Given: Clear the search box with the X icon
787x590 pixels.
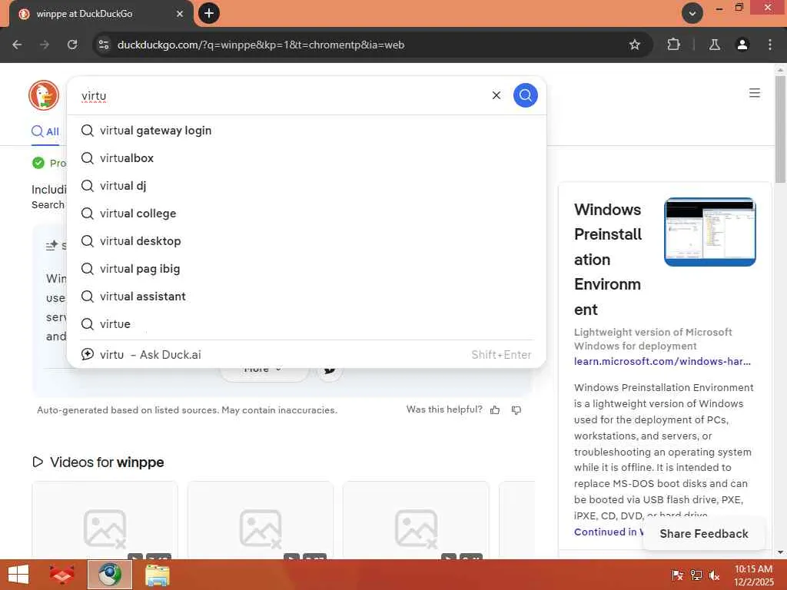Looking at the screenshot, I should [496, 95].
